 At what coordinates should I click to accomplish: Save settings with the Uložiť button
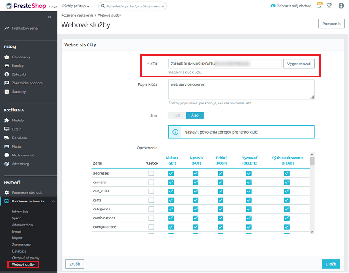click(x=330, y=264)
